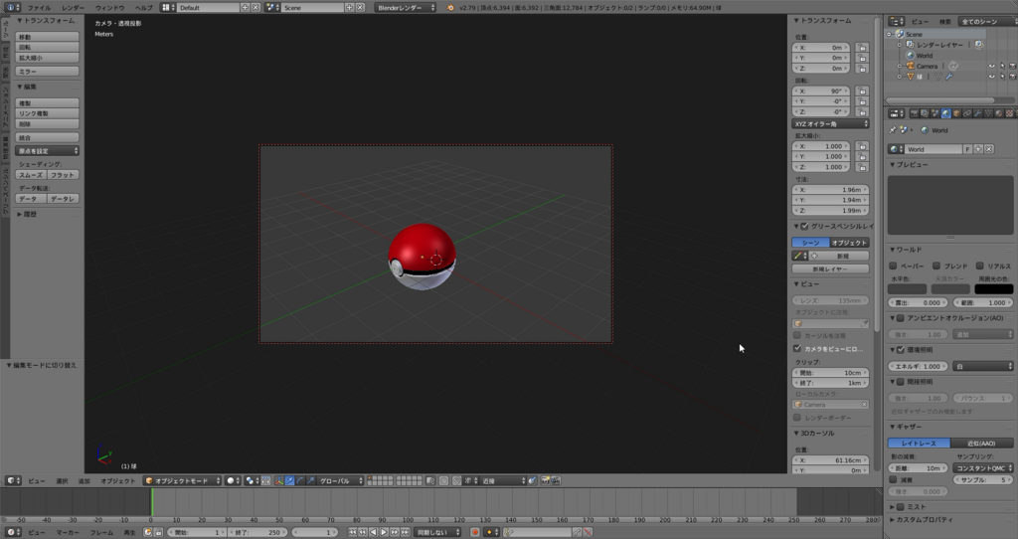
Task: Select the scale manipulator icon
Action: [x=310, y=480]
